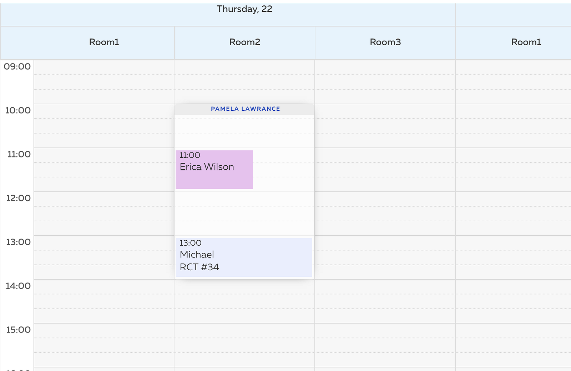Open the Michael RCT #34 appointment

click(244, 257)
